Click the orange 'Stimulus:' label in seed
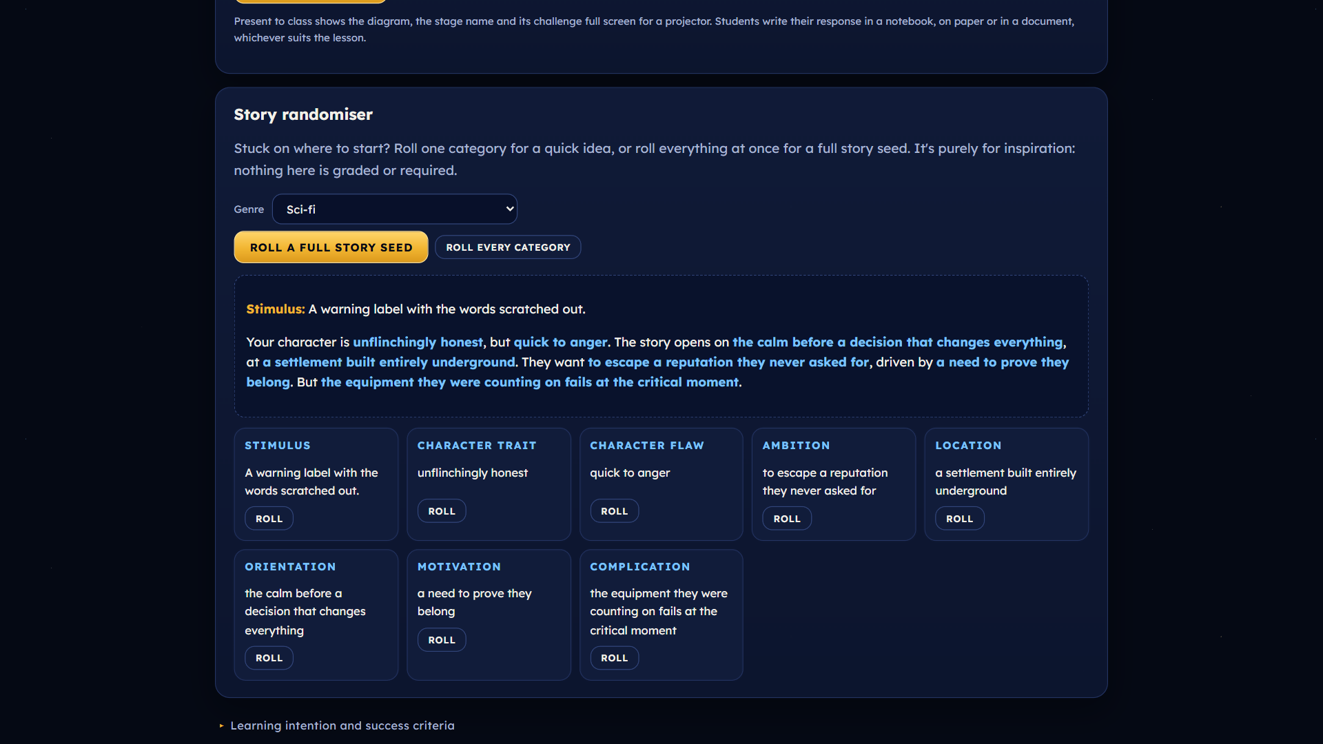Image resolution: width=1323 pixels, height=744 pixels. pos(276,309)
